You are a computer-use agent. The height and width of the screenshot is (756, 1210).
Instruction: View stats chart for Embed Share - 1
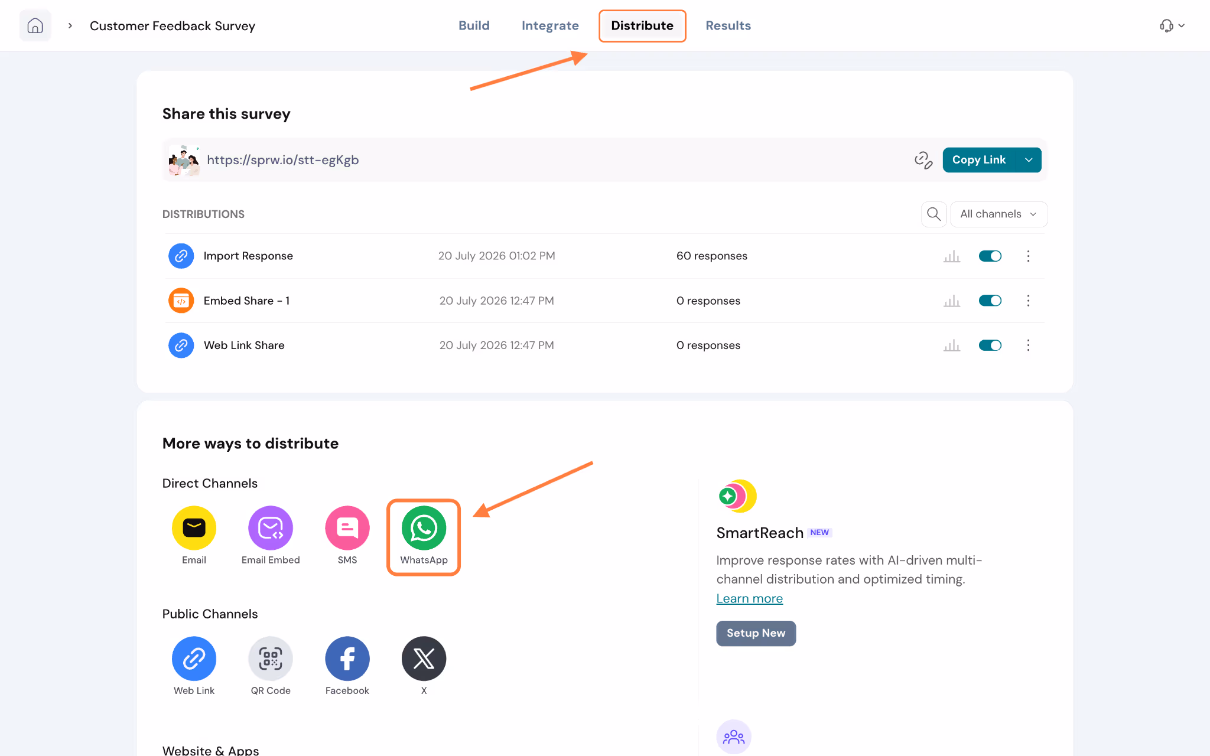click(x=951, y=301)
